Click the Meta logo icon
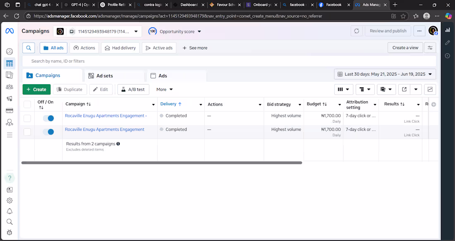The height and width of the screenshot is (241, 455). tap(10, 31)
